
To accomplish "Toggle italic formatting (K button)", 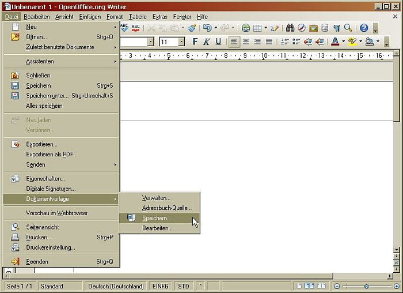I will [x=207, y=42].
